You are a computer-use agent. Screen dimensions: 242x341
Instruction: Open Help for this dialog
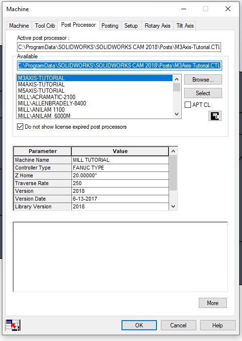(218, 325)
